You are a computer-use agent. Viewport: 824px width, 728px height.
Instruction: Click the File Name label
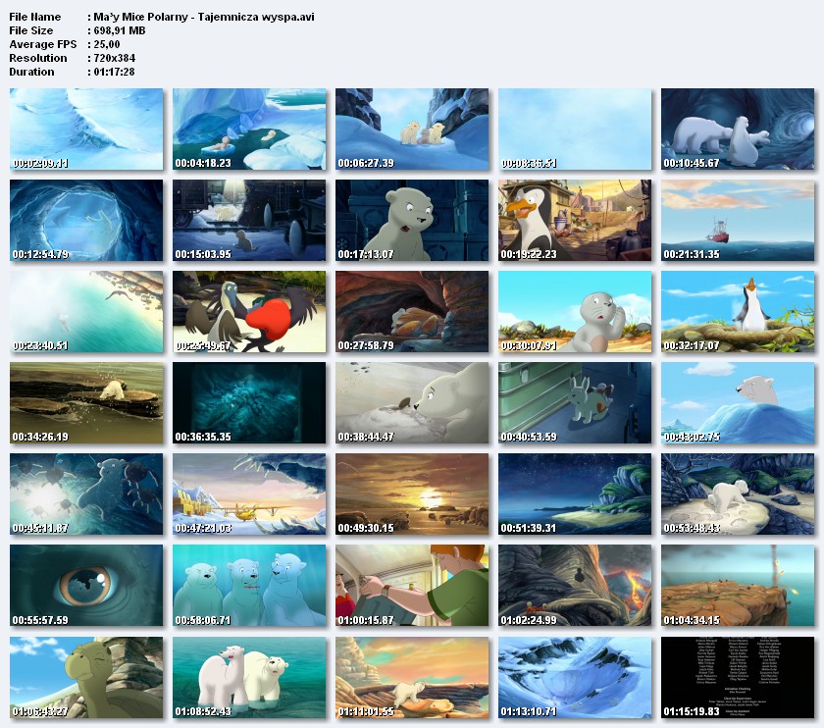coord(34,17)
